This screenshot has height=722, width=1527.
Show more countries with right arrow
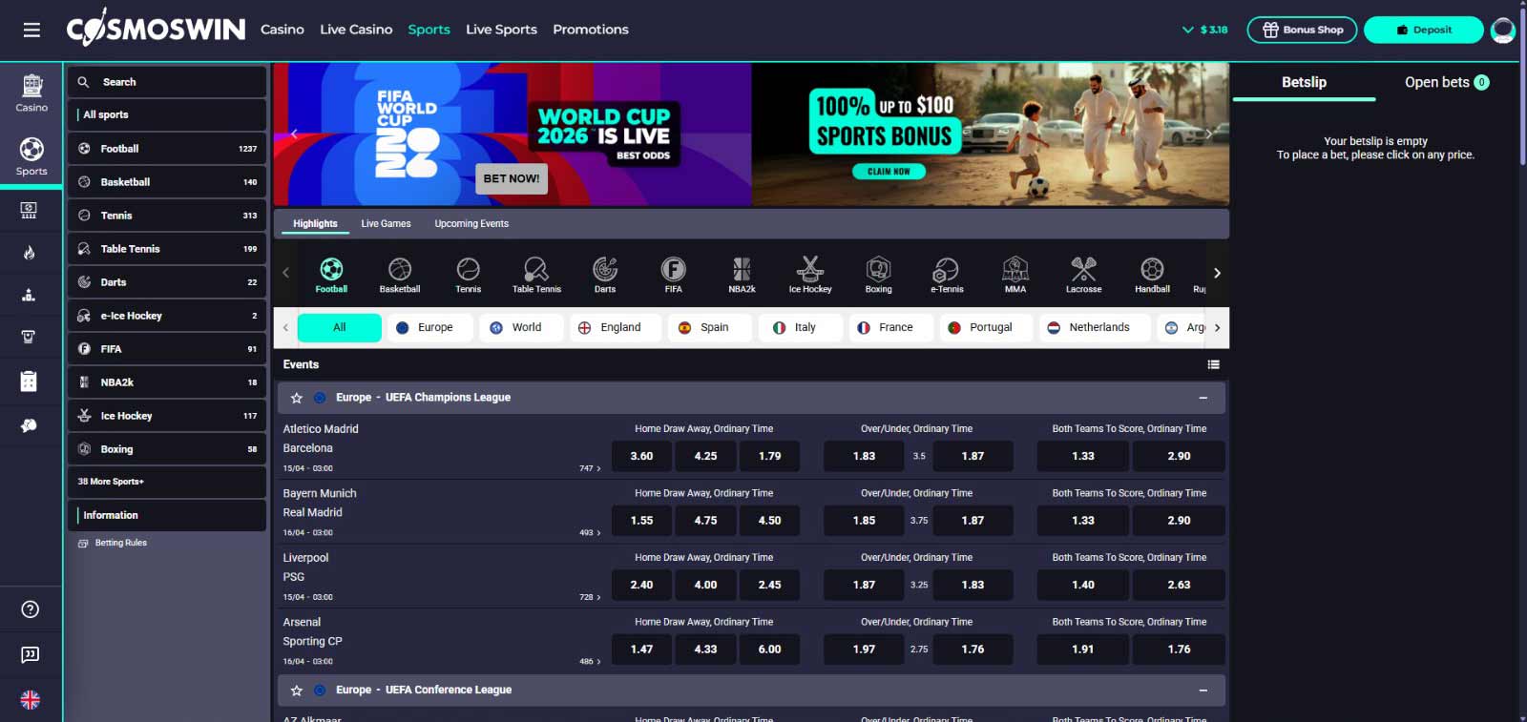[x=1217, y=327]
